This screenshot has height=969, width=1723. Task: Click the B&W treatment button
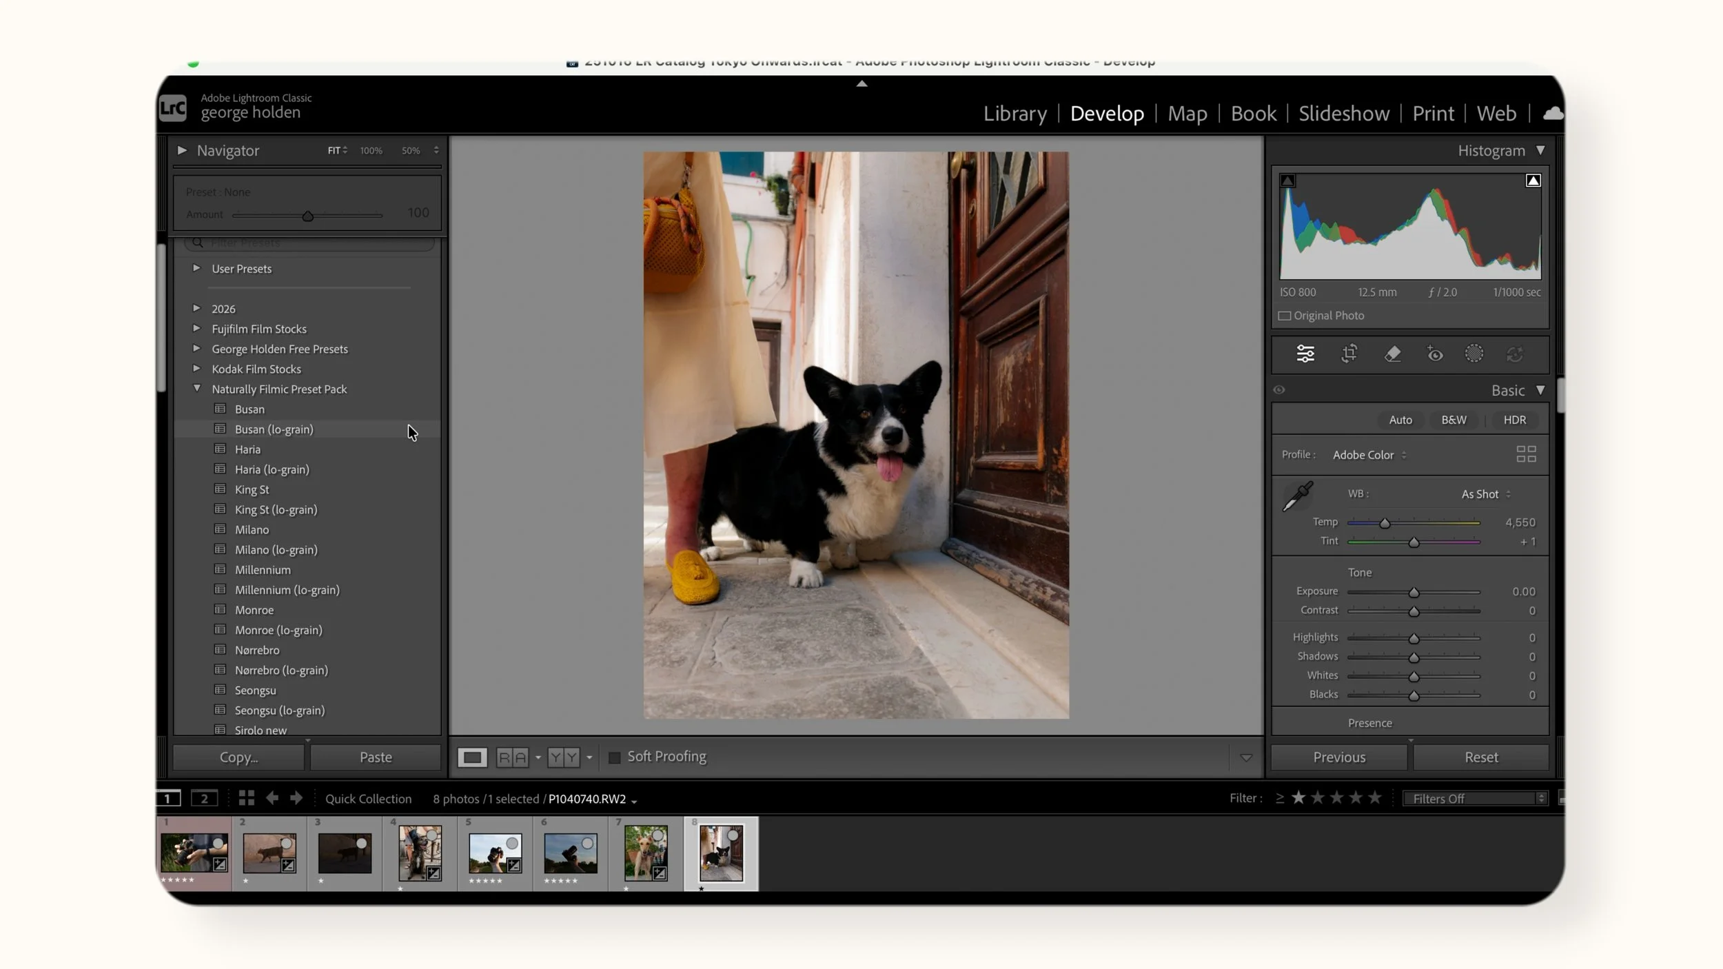tap(1454, 420)
